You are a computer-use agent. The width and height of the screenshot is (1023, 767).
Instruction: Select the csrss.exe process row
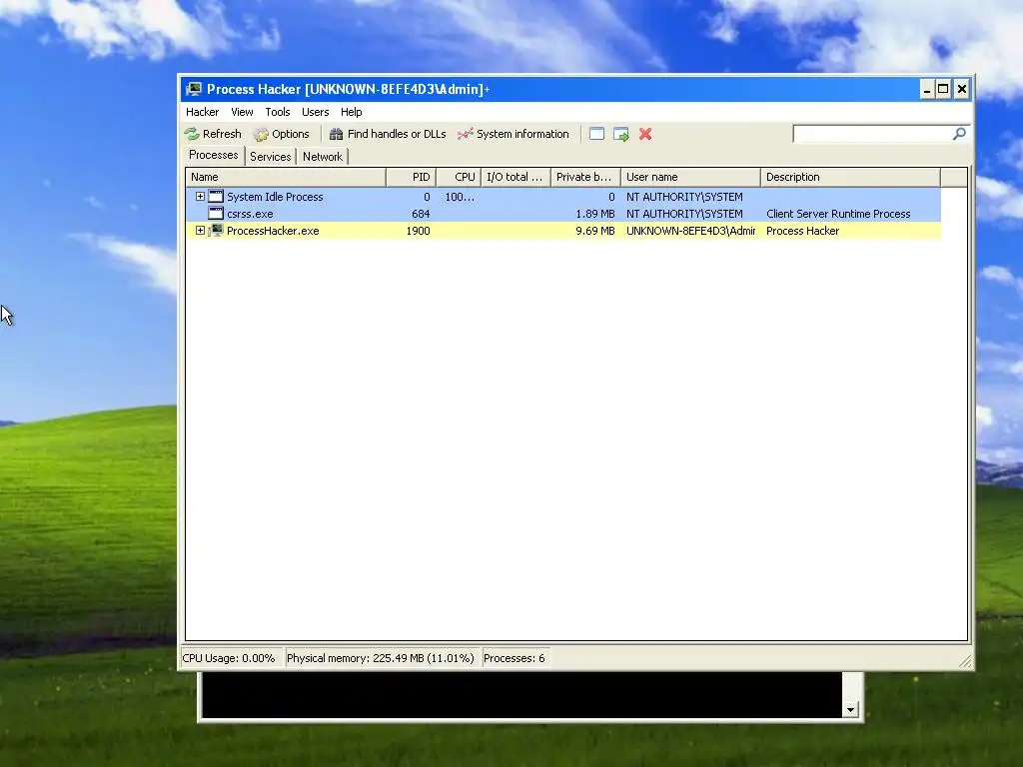coord(563,214)
